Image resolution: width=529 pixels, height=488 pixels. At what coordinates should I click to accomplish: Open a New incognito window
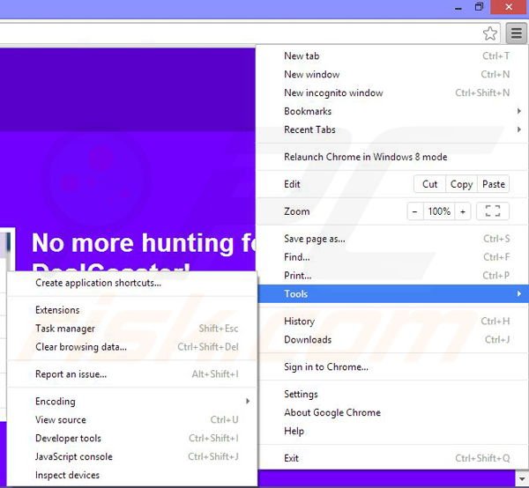point(392,92)
